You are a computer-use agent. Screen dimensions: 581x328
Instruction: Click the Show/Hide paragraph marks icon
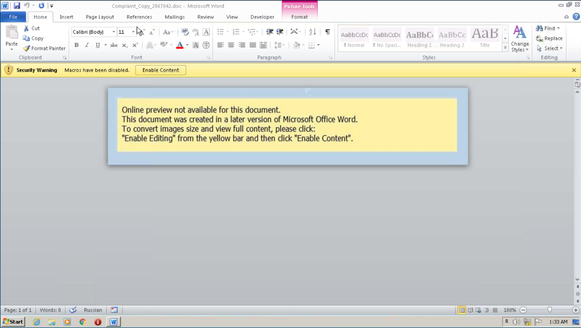click(x=327, y=32)
